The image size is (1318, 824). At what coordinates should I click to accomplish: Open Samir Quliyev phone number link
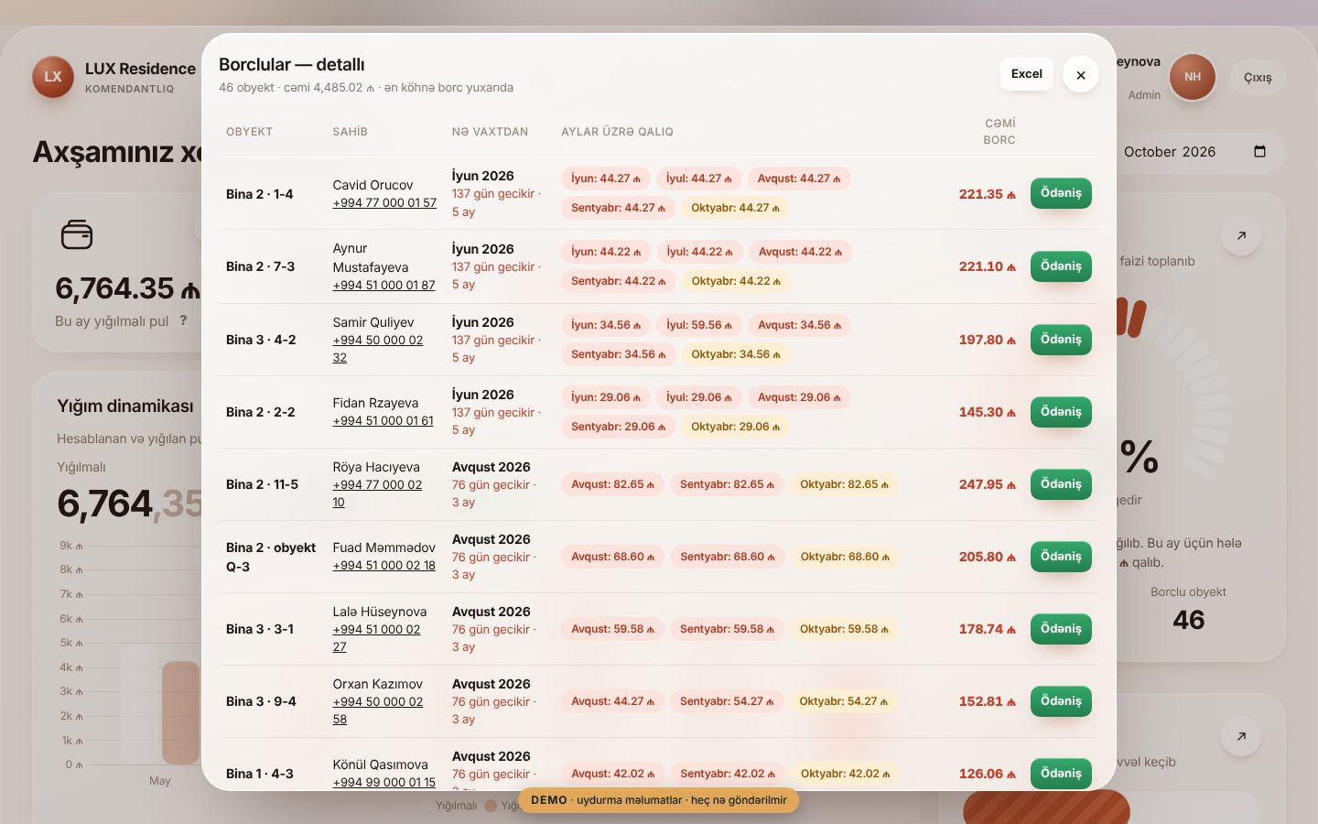[377, 349]
